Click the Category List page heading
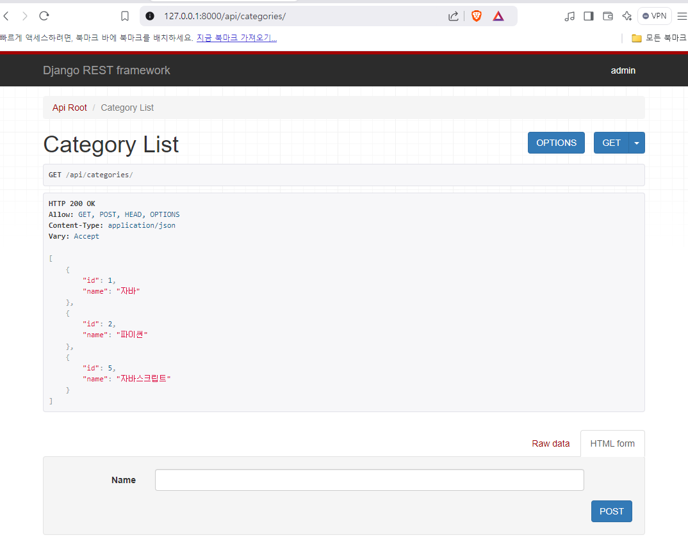 tap(111, 145)
